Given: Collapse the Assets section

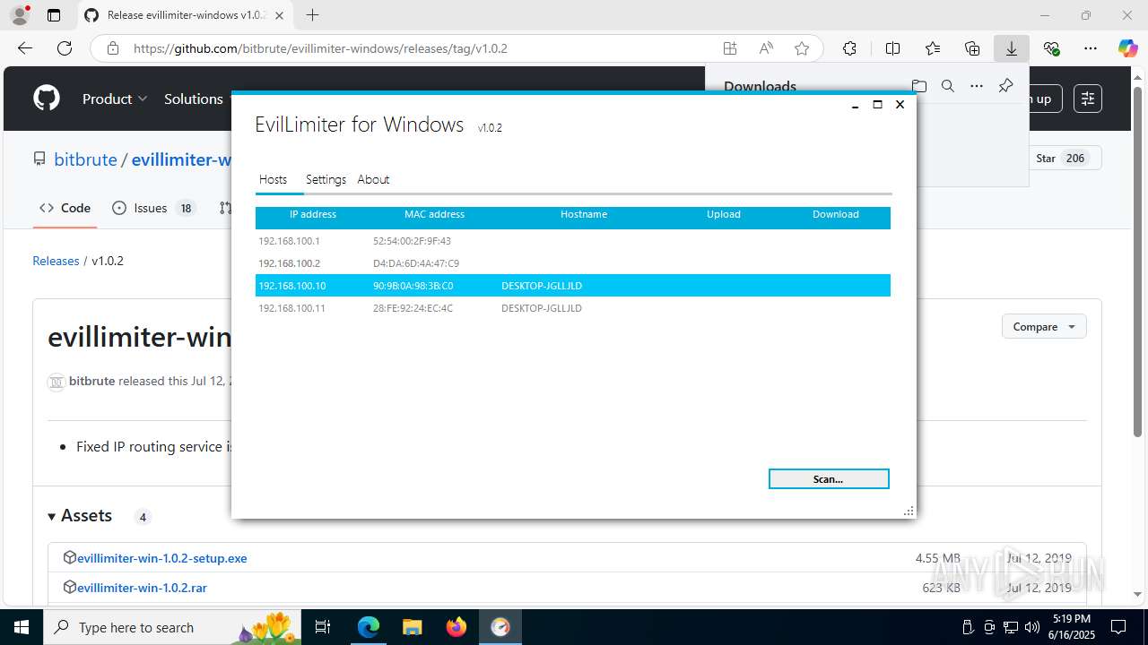Looking at the screenshot, I should click(80, 516).
